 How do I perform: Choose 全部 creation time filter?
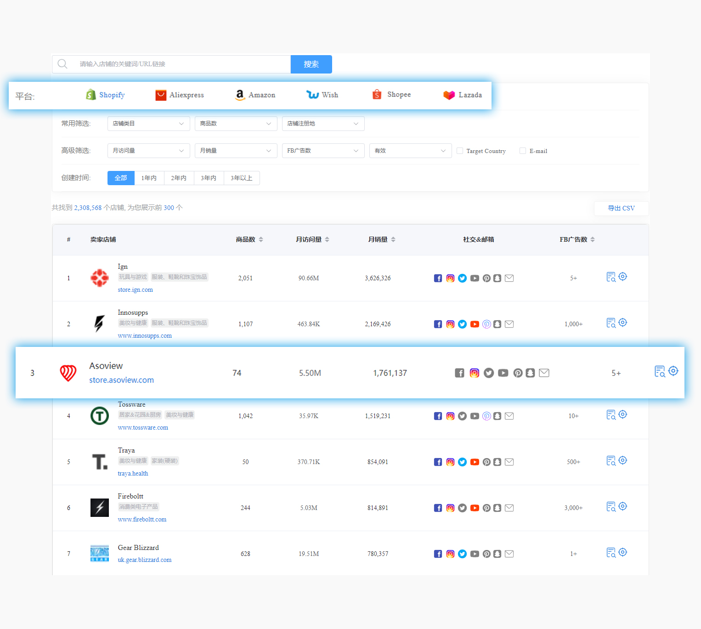121,178
